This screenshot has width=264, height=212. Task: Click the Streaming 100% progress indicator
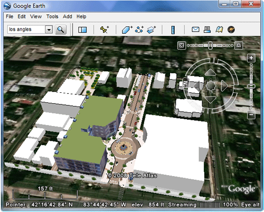tap(203, 205)
